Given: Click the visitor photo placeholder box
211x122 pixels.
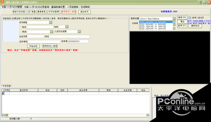Looking at the screenshot, I should click(11, 31).
